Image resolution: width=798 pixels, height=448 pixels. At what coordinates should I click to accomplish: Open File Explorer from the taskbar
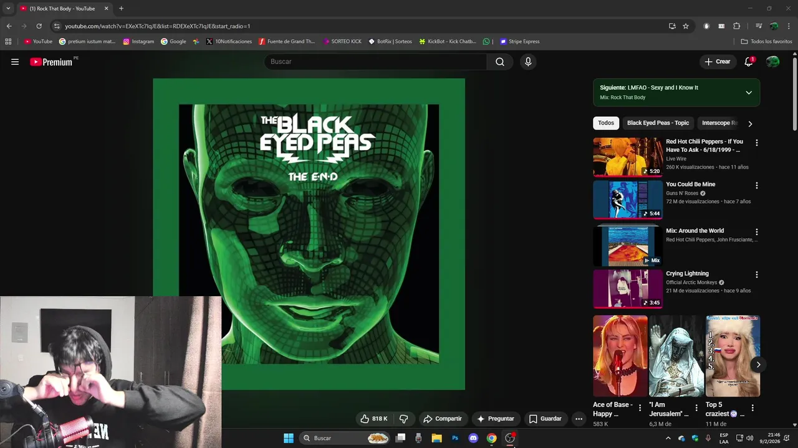(x=437, y=438)
